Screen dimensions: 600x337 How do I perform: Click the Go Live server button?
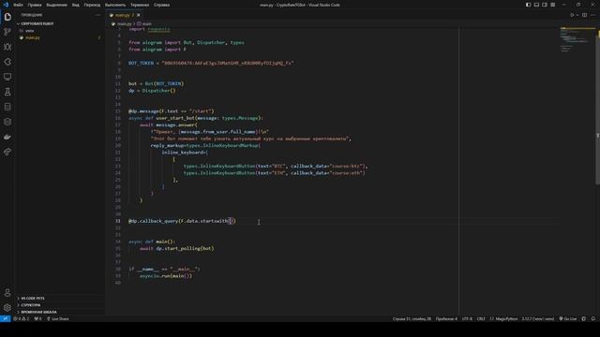[x=568, y=318]
